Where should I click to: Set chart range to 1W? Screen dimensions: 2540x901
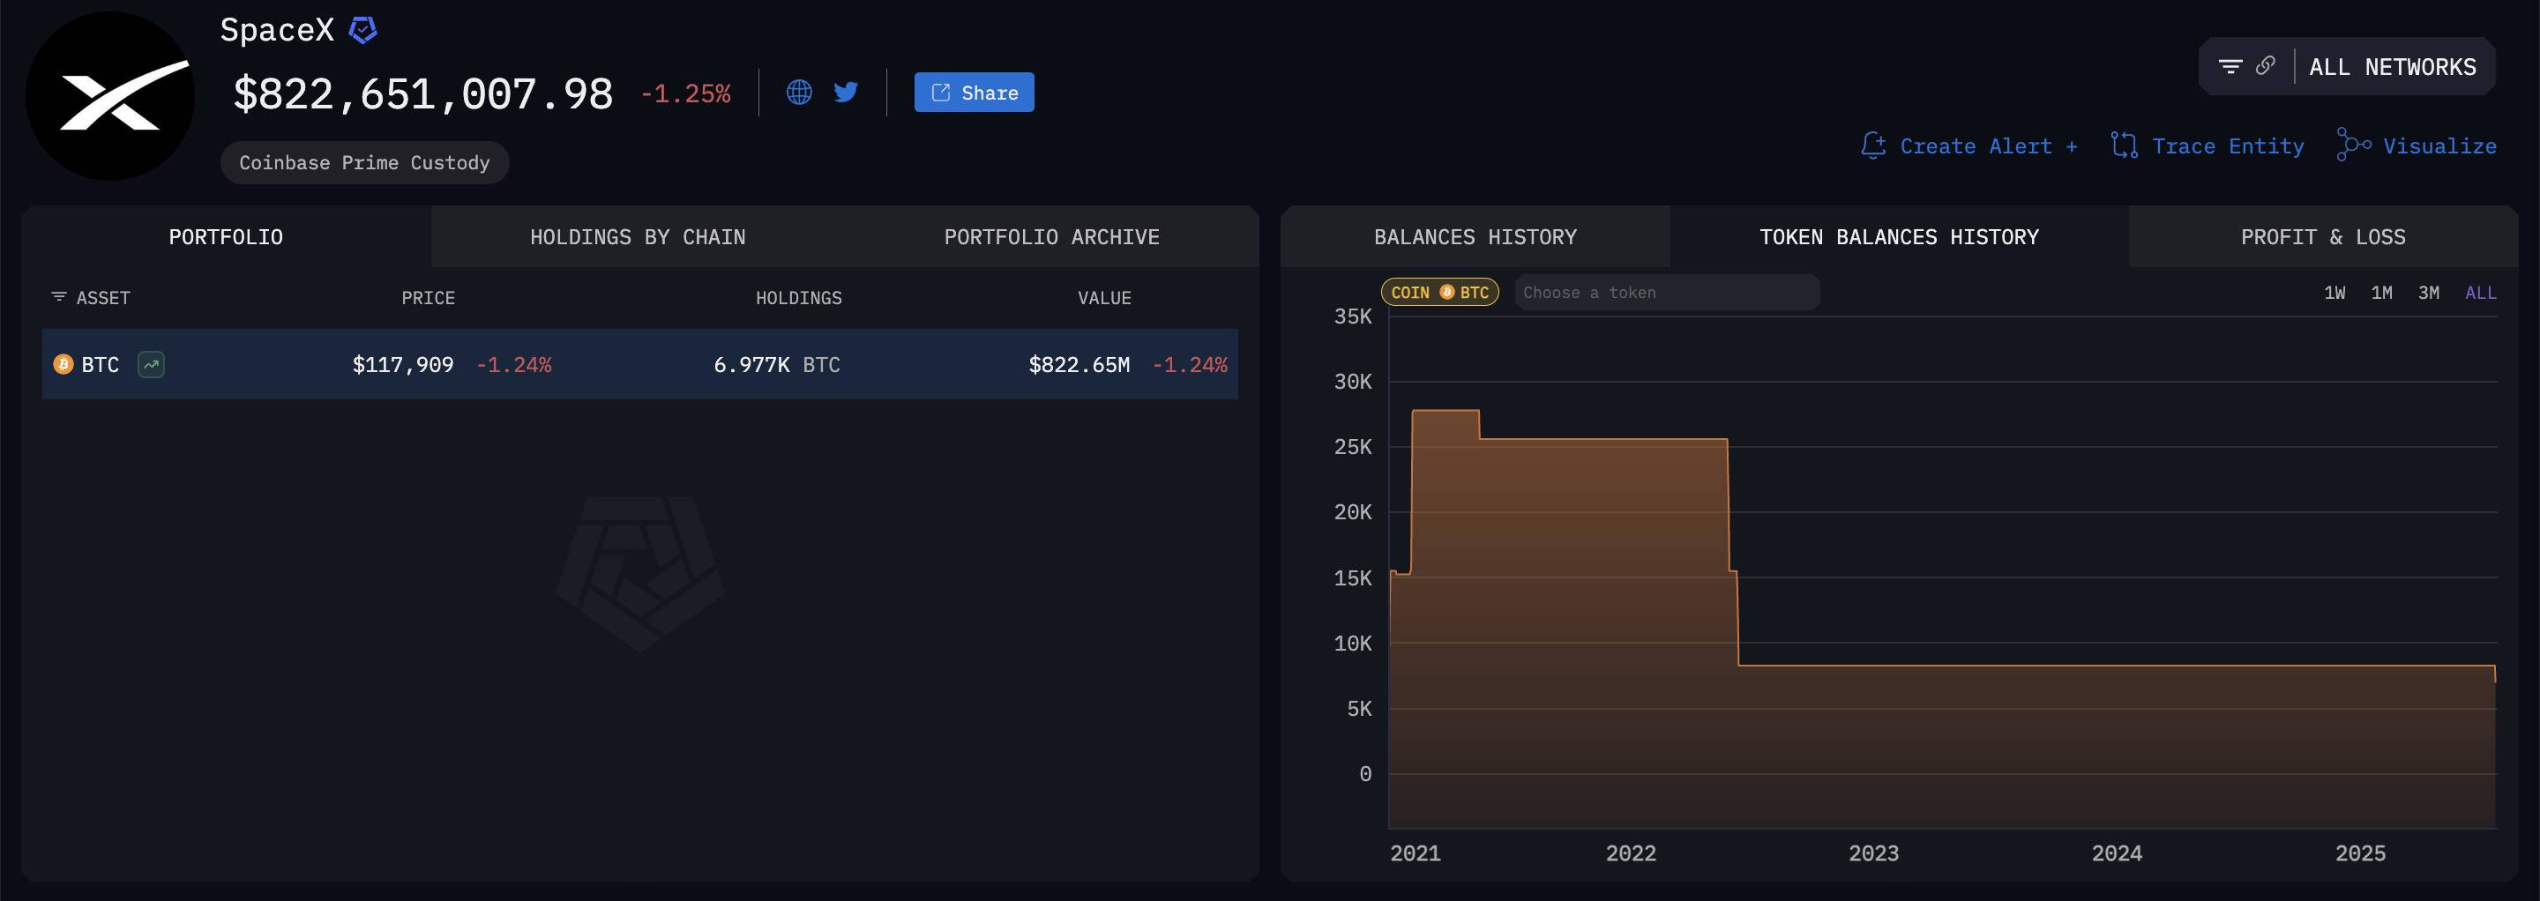coord(2334,293)
